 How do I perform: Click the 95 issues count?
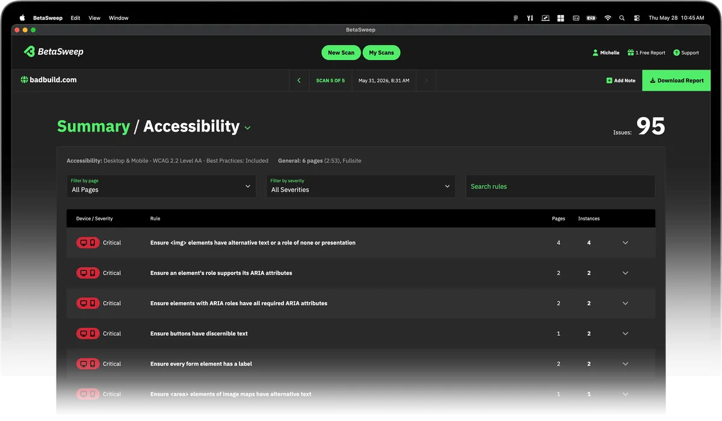click(650, 126)
